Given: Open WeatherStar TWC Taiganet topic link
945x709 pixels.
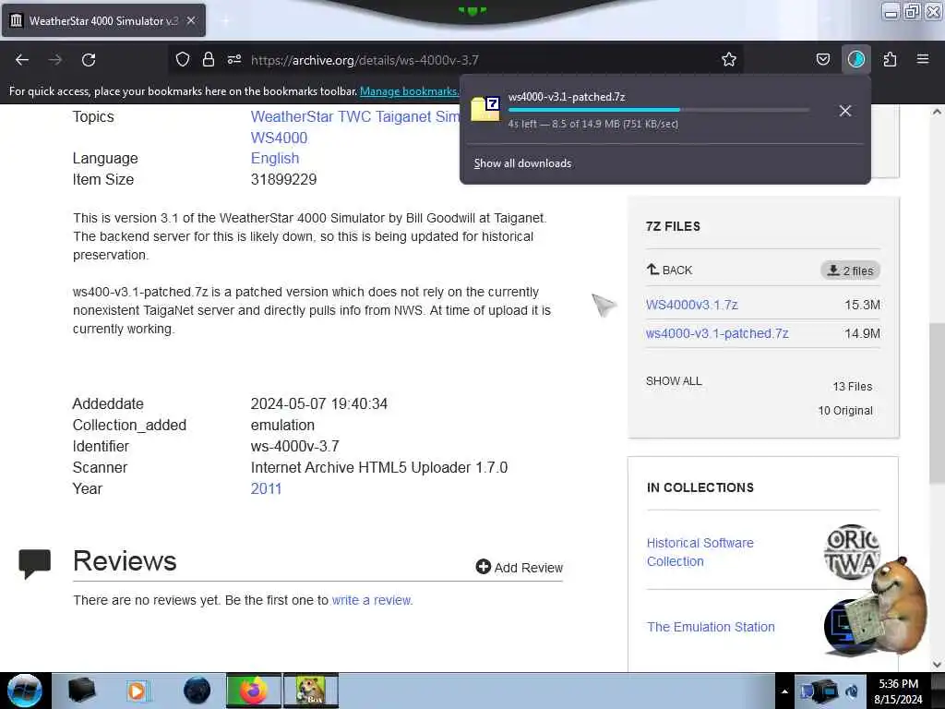Looking at the screenshot, I should click(x=354, y=116).
